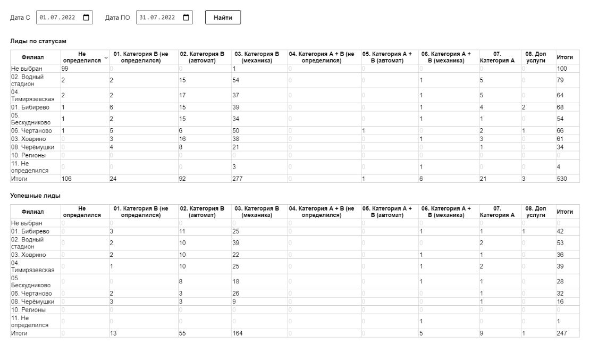Click sort arrow beside first Не определился header
The height and width of the screenshot is (360, 590).
(105, 57)
